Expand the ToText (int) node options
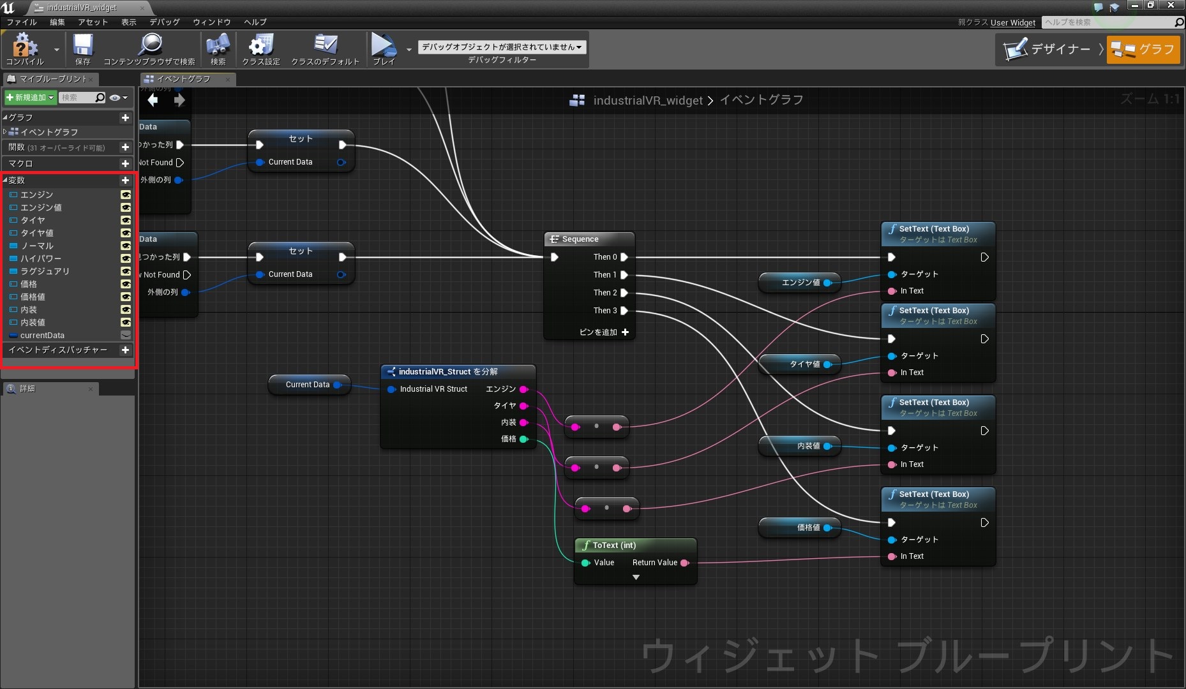This screenshot has height=689, width=1186. (636, 577)
